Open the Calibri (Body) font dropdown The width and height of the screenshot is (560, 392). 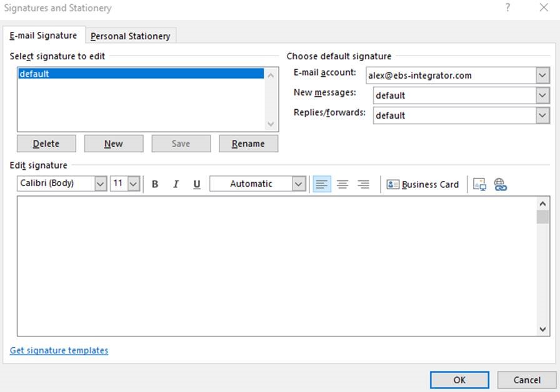click(101, 184)
